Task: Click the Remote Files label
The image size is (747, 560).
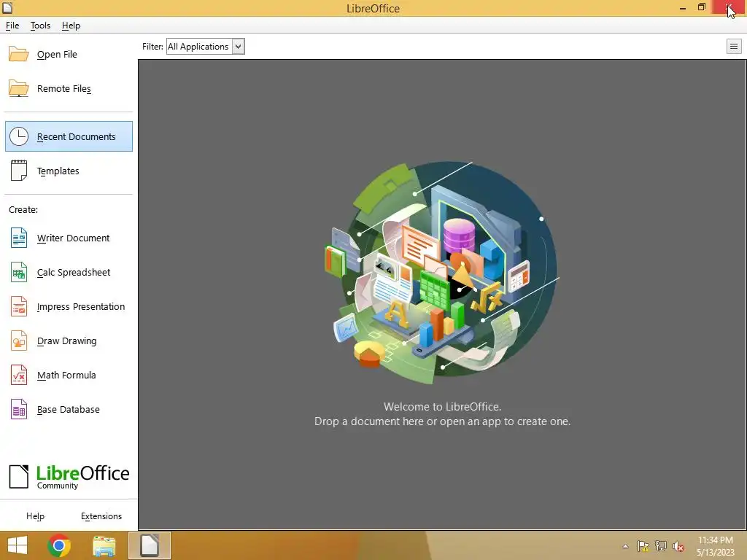Action: (64, 88)
